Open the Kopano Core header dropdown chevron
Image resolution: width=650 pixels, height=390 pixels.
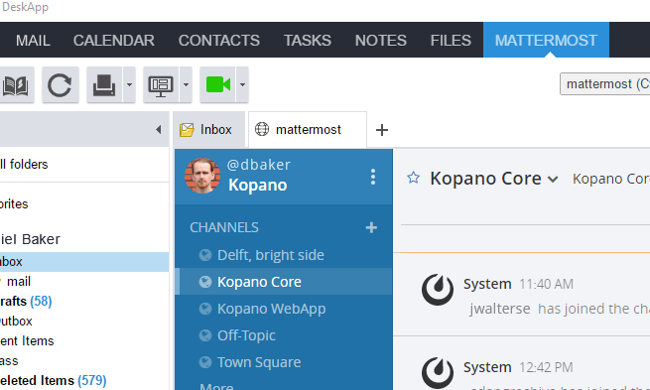[553, 180]
